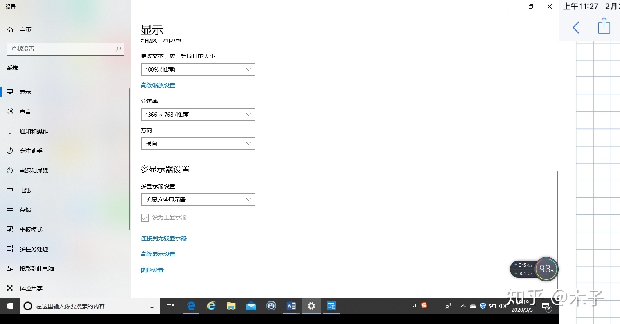620x324 pixels.
Task: Expand the 100% (推荐) scaling dropdown
Action: [x=198, y=70]
